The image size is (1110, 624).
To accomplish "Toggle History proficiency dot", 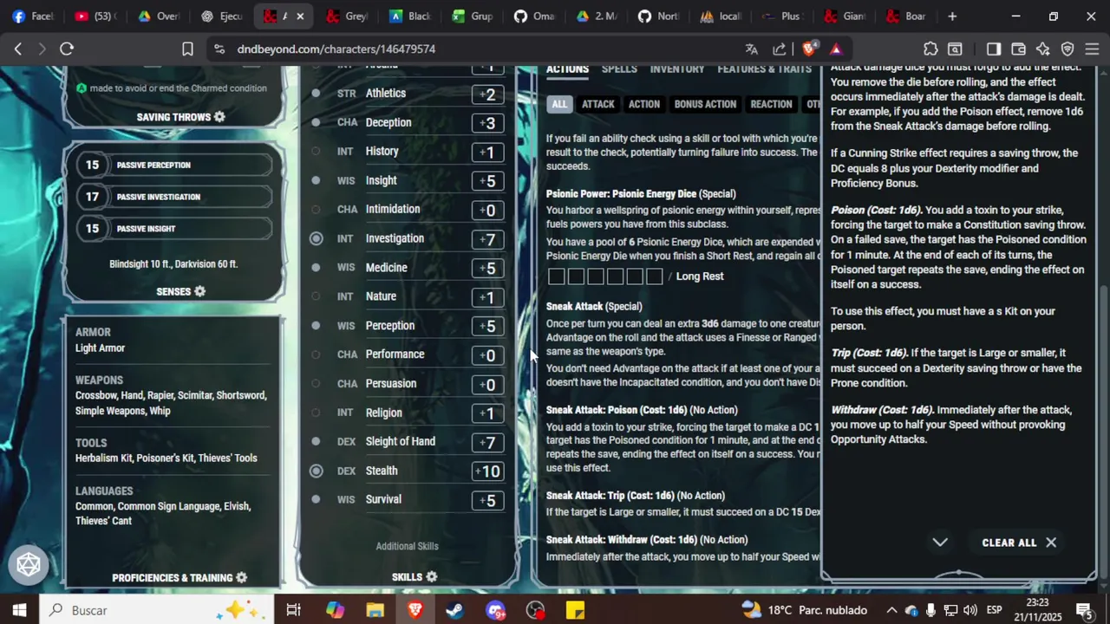I will (316, 151).
